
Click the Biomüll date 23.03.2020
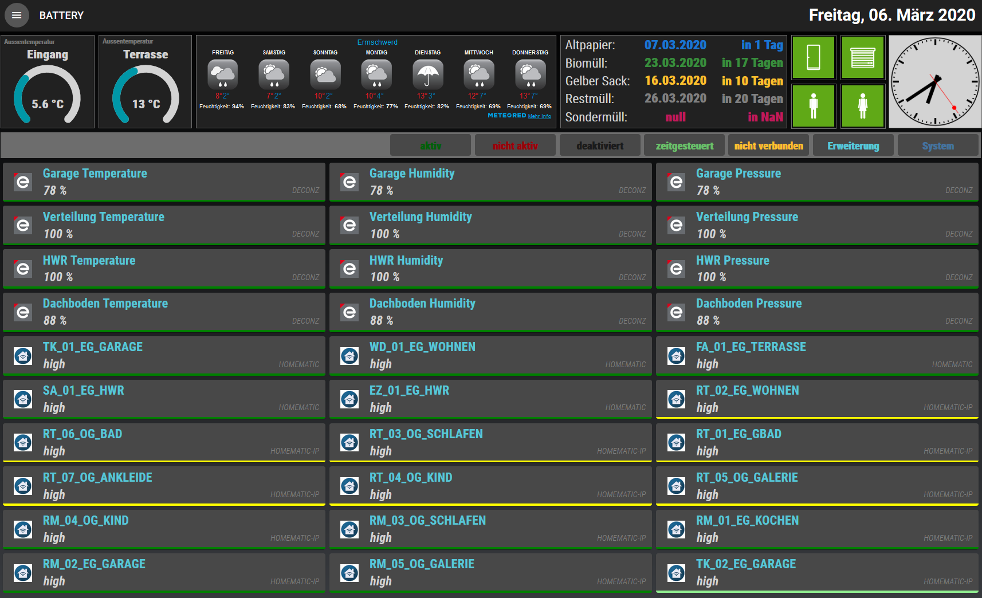pyautogui.click(x=675, y=62)
